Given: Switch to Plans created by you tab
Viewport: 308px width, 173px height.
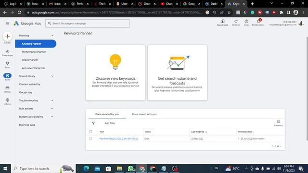Looking at the screenshot, I should (x=107, y=114).
